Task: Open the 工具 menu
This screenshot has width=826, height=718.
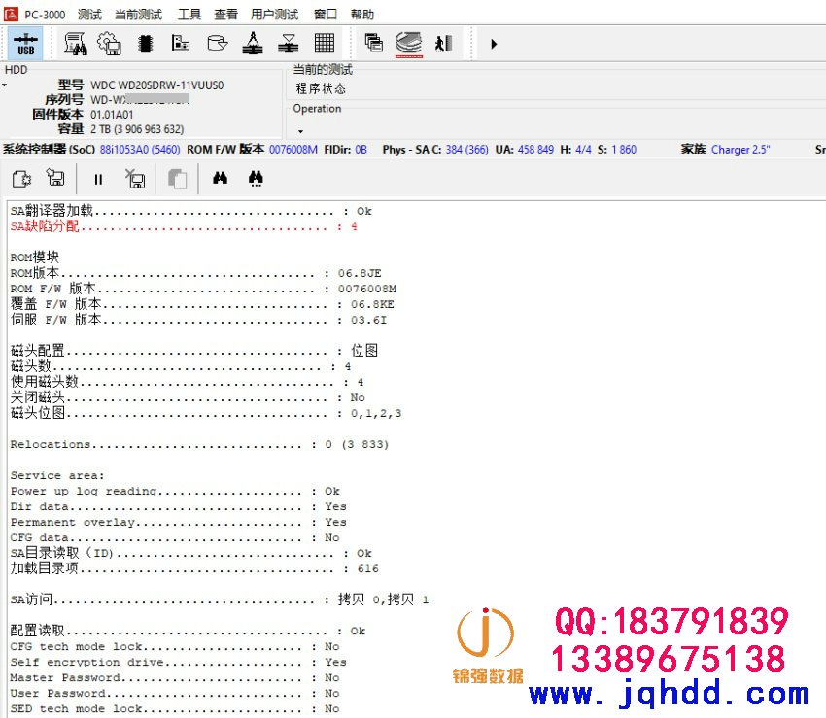Action: tap(189, 15)
